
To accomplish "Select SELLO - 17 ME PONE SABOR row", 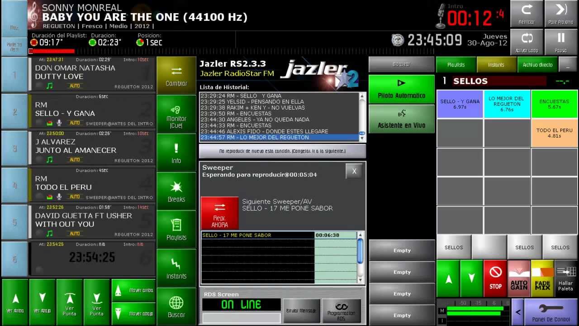I will click(279, 235).
